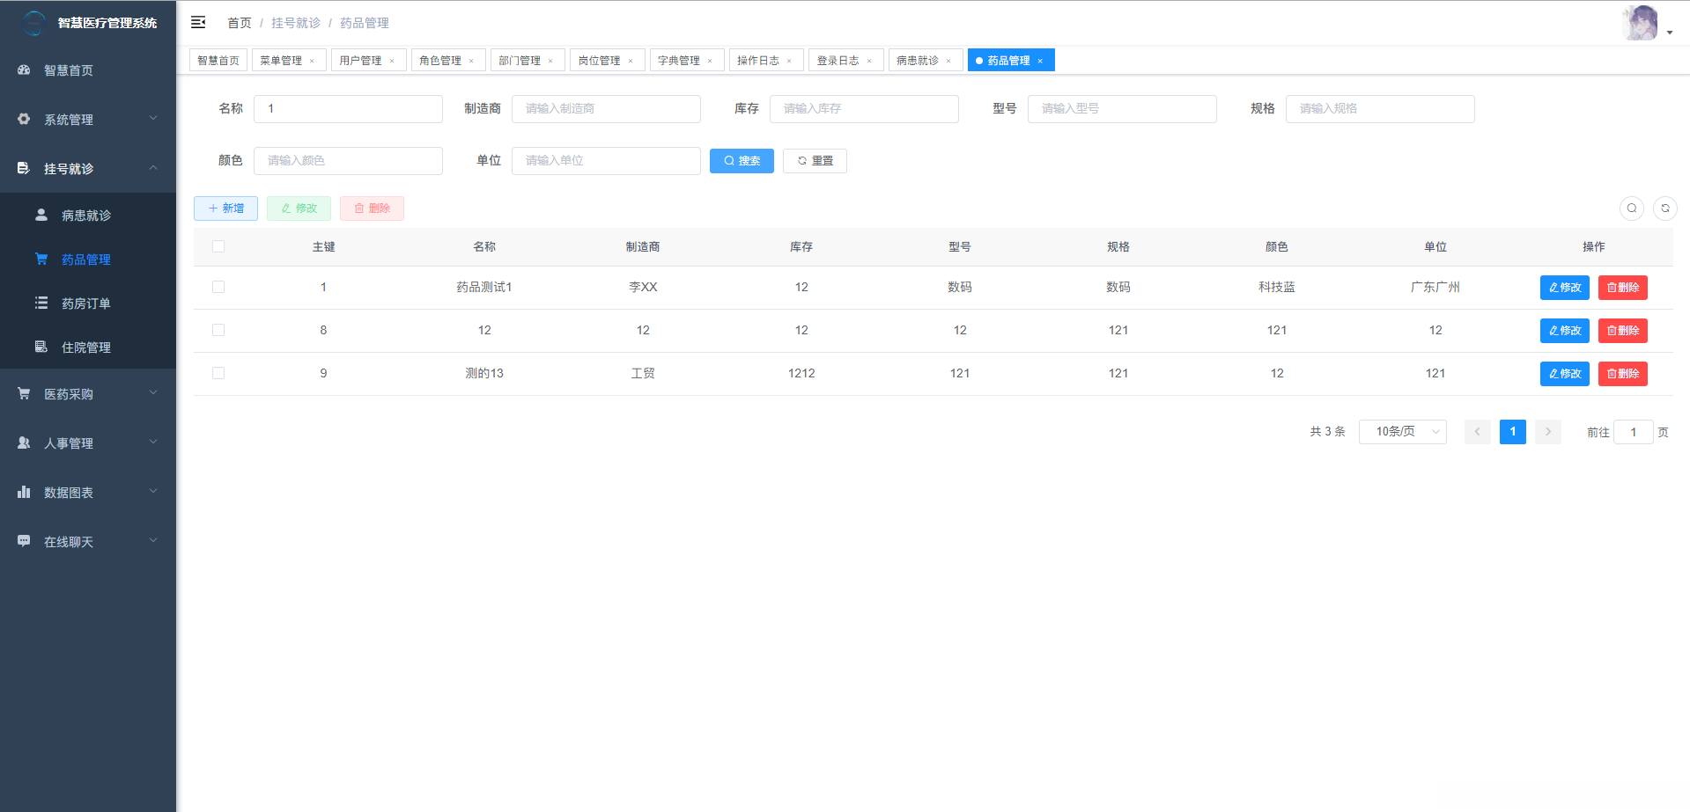The height and width of the screenshot is (812, 1690).
Task: Expand the 系统管理 sidebar menu
Action: (x=88, y=119)
